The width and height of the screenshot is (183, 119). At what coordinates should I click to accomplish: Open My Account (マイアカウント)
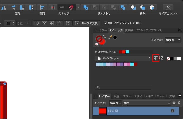(x=168, y=7)
